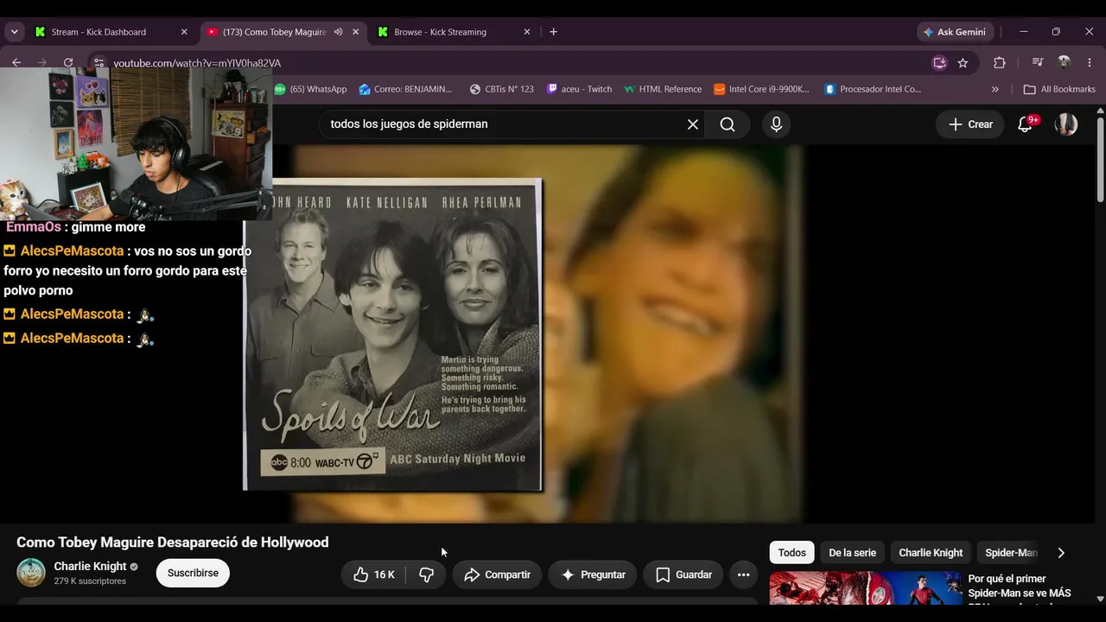Open the HTML Reference bookmark
This screenshot has height=622, width=1106.
click(x=663, y=89)
